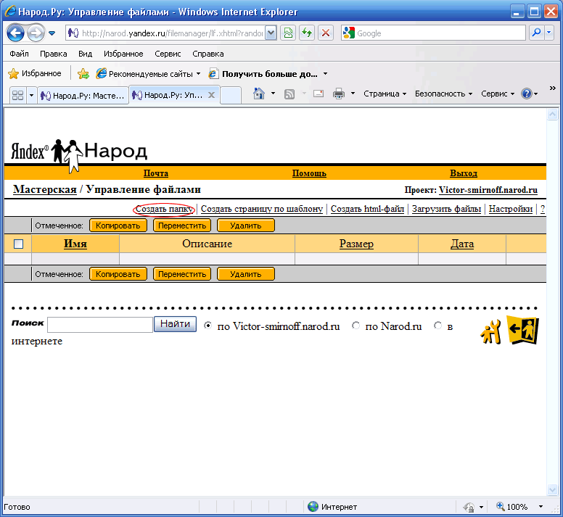Click top Копировать button
The image size is (563, 517).
pyautogui.click(x=118, y=226)
